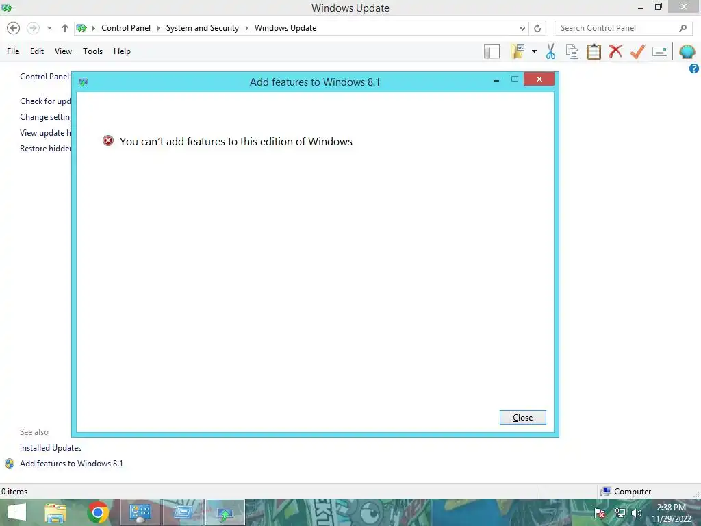Select the Control Panel breadcrumb

[x=126, y=27]
